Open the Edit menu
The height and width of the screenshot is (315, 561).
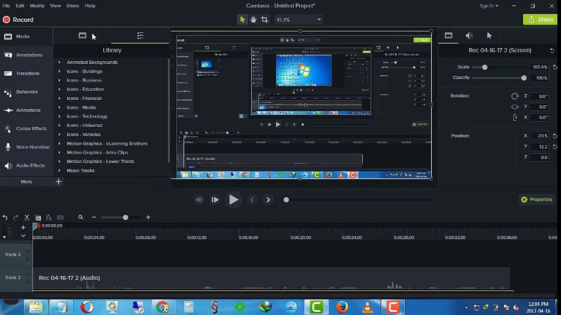20,6
